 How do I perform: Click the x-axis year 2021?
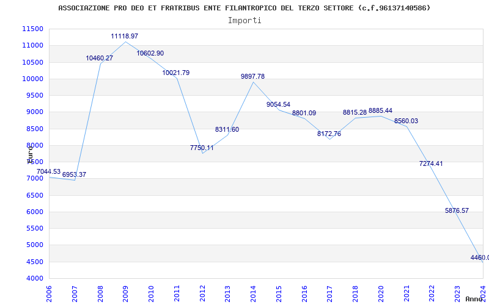(406, 293)
